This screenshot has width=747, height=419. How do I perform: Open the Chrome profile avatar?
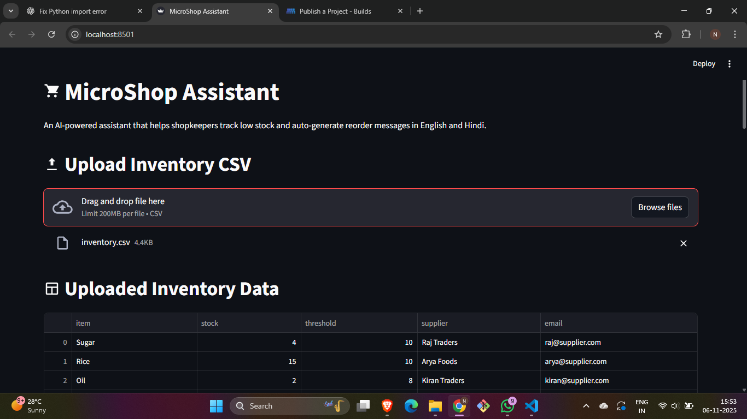[715, 34]
